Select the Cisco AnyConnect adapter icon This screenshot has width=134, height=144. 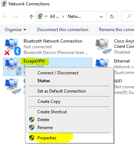click(103, 46)
